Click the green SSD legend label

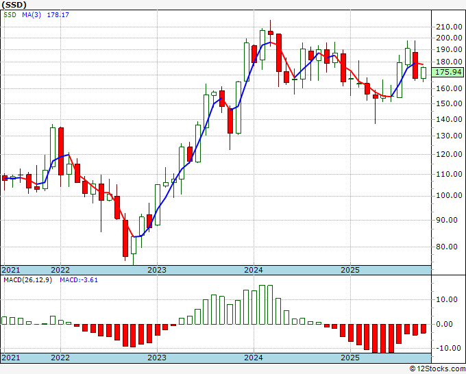(10, 15)
